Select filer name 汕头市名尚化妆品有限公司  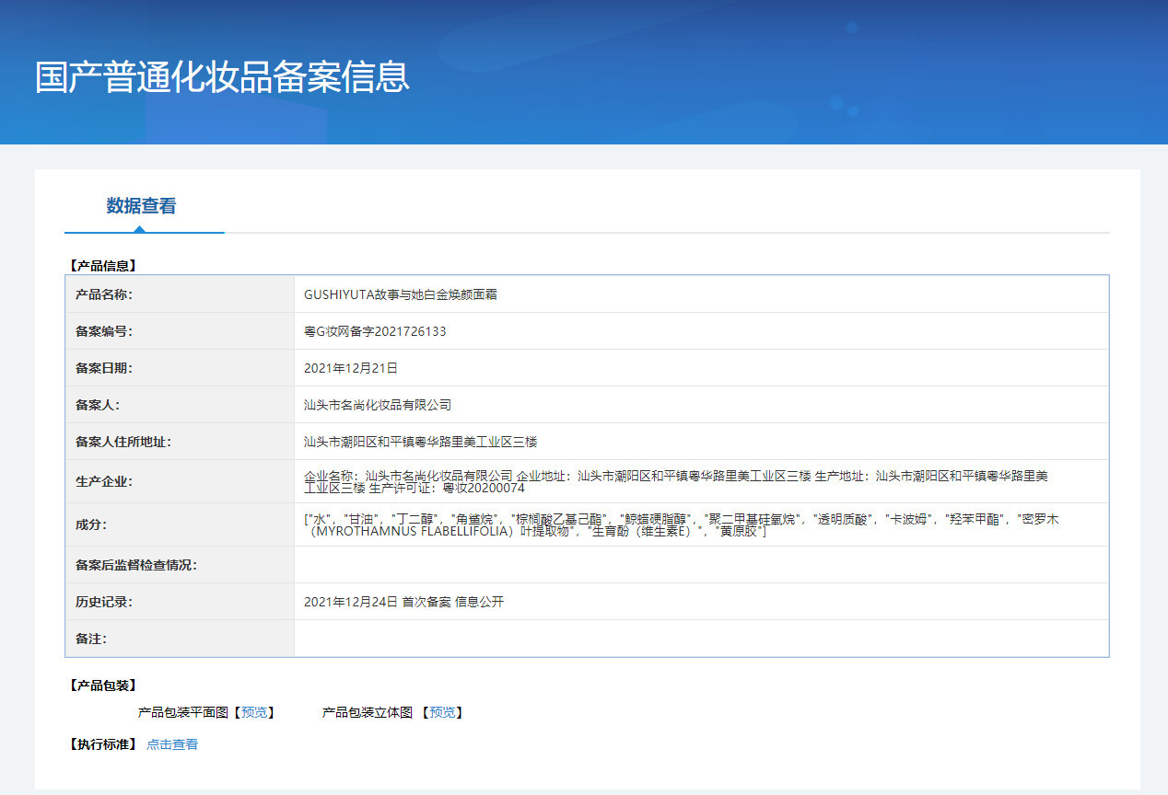[x=378, y=405]
